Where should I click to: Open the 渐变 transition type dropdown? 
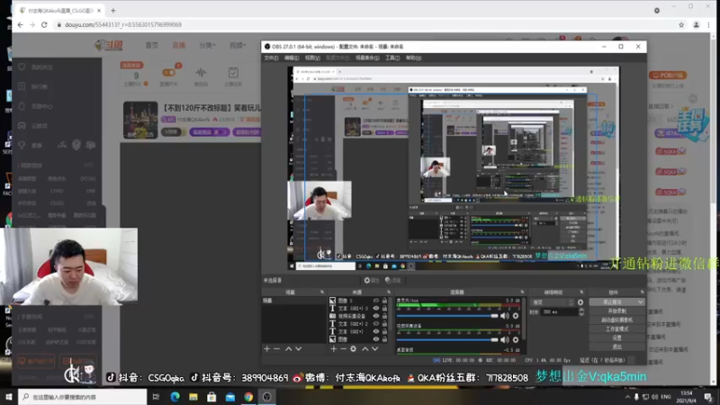pos(553,302)
